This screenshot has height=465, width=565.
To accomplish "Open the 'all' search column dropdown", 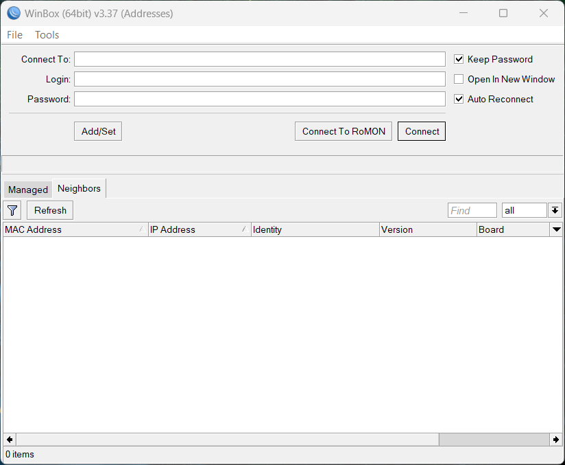I will (555, 210).
